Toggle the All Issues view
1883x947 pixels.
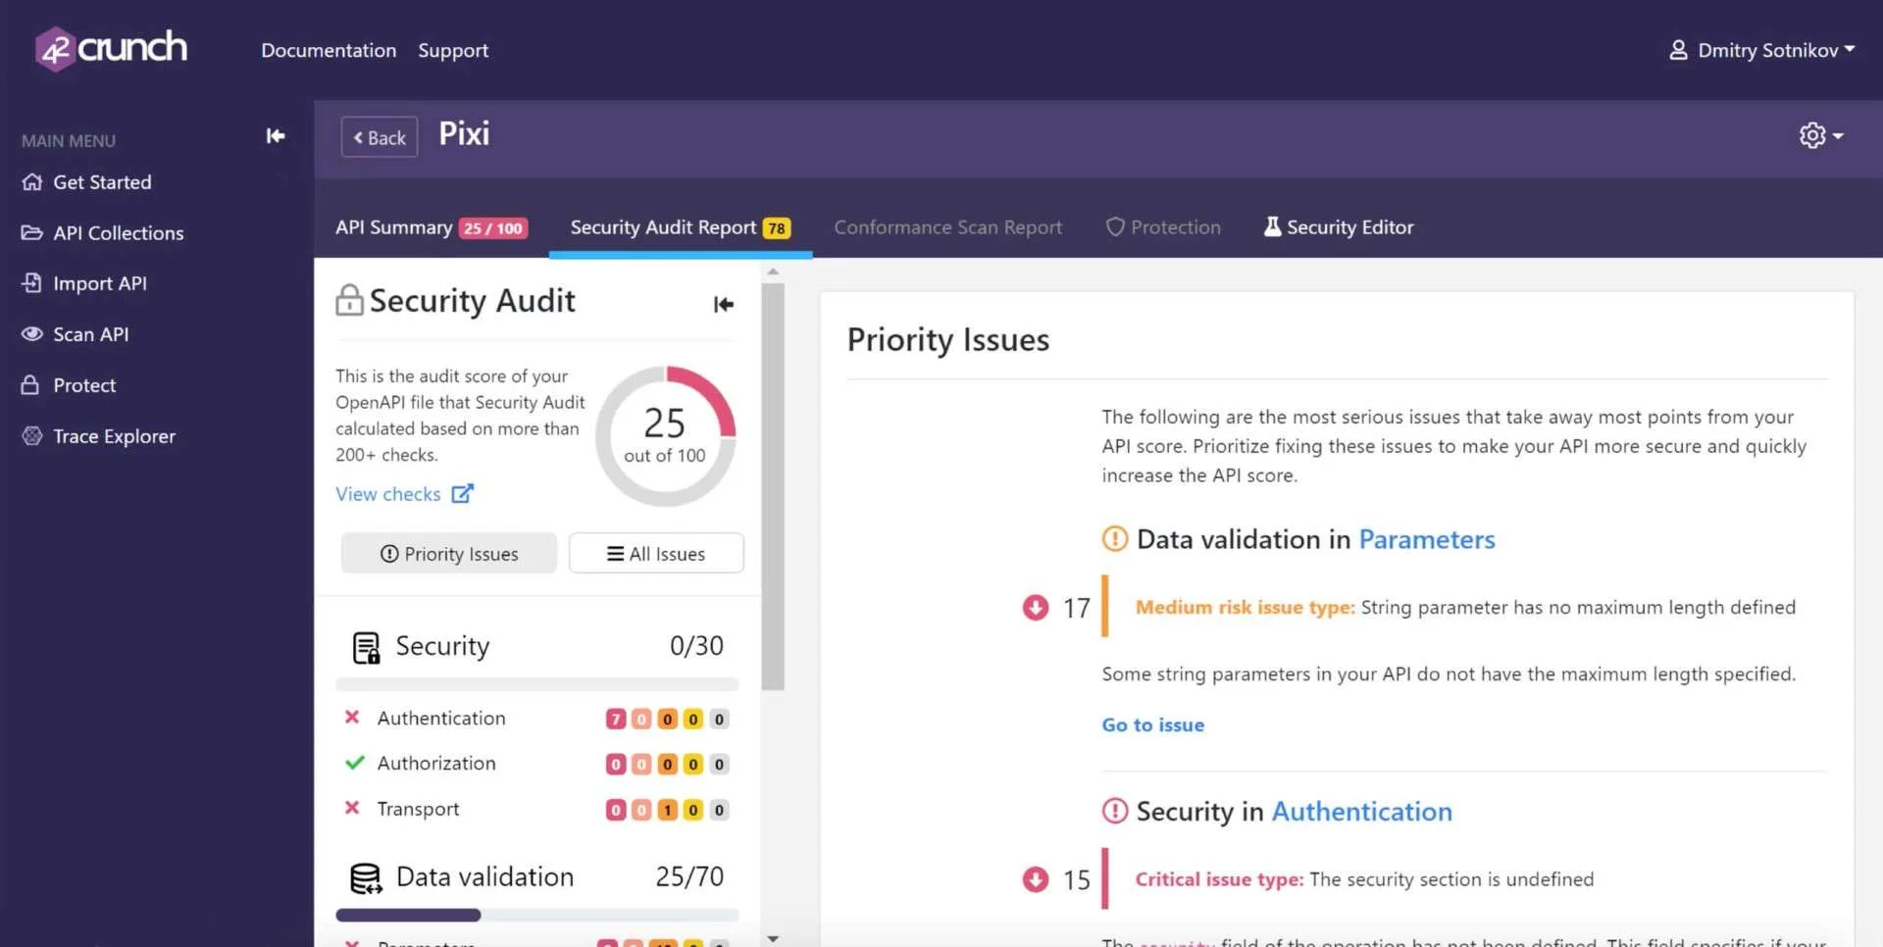[x=655, y=553]
